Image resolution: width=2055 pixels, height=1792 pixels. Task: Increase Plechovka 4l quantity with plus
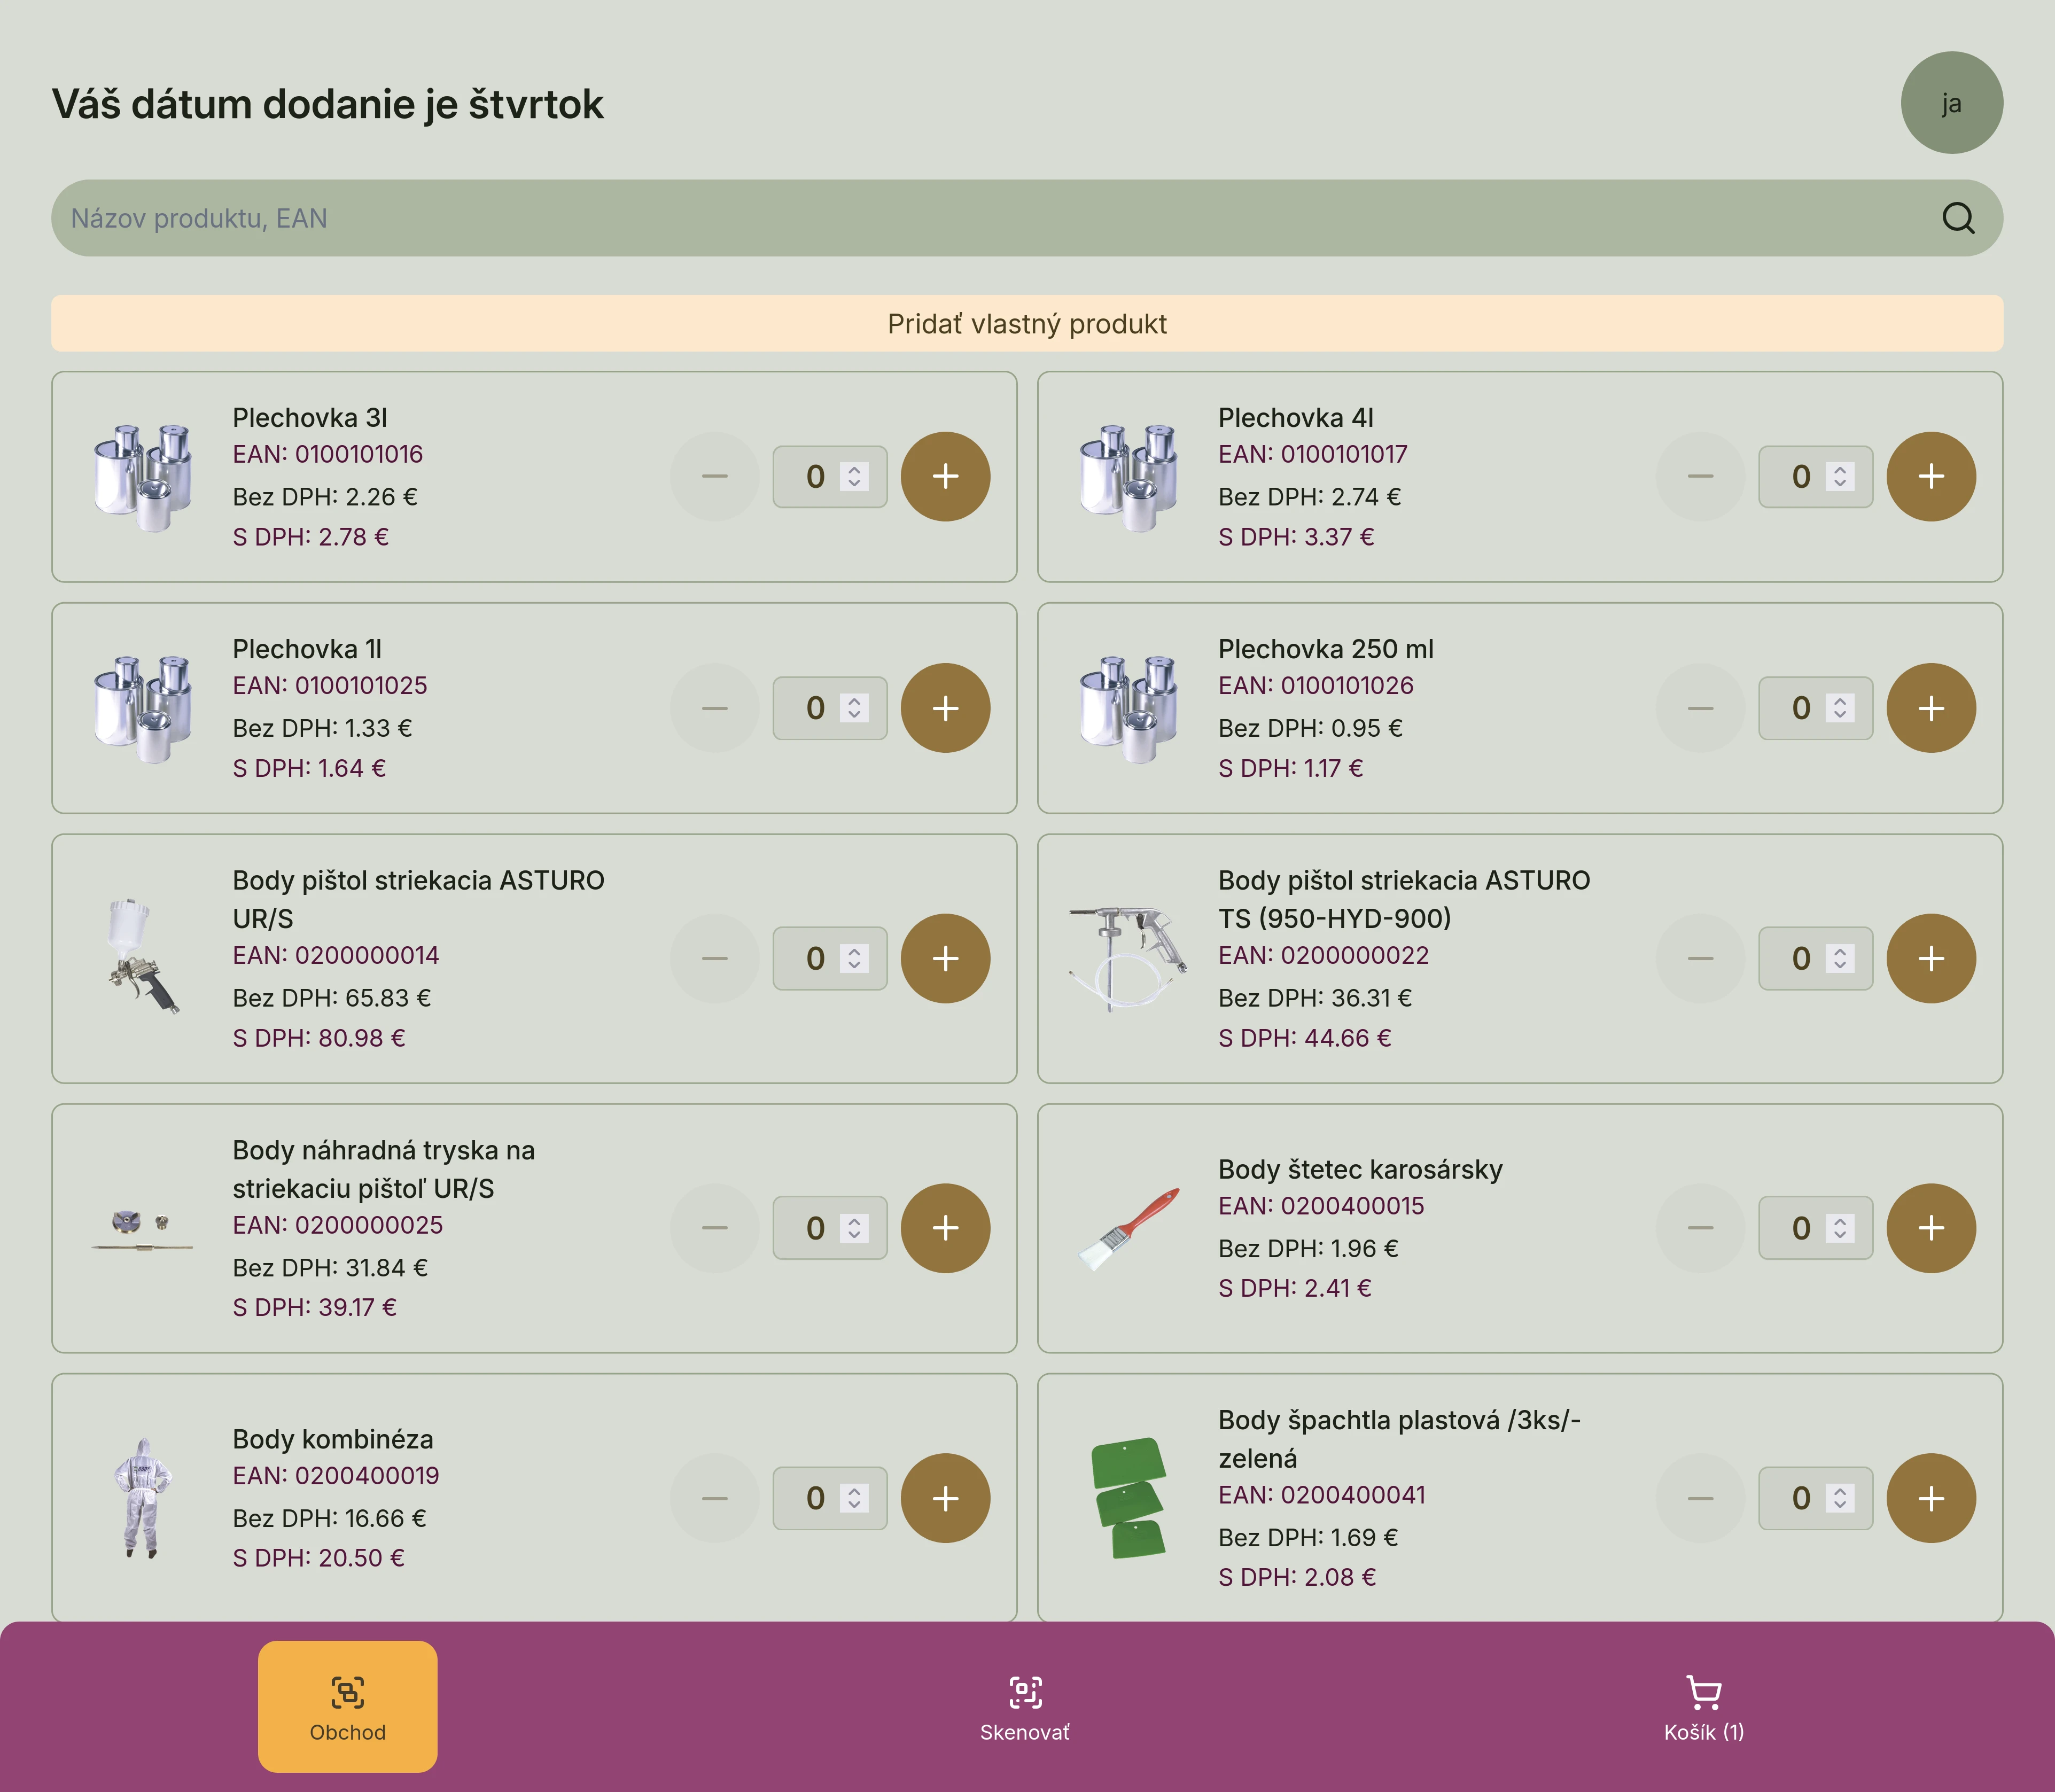pyautogui.click(x=1930, y=477)
